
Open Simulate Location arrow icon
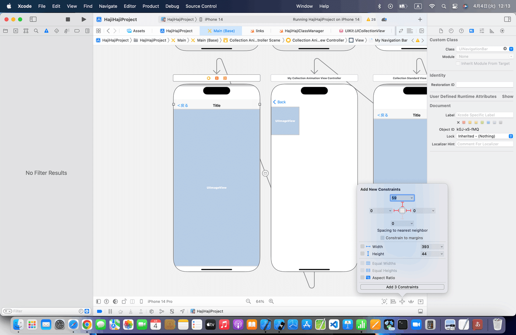182,311
